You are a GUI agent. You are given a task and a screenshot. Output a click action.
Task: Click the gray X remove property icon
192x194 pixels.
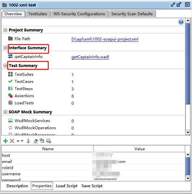12,141
